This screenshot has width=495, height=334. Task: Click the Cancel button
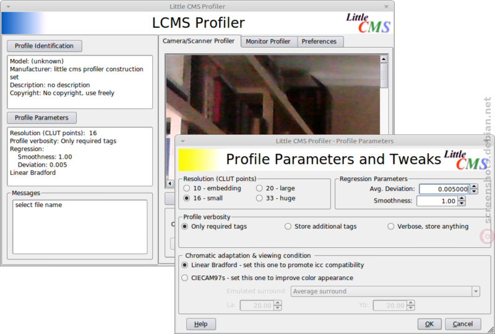coord(463,324)
